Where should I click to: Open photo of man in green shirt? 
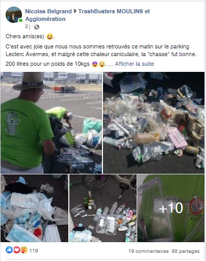(x=51, y=123)
